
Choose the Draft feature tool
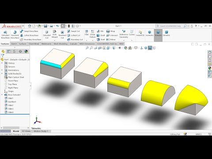(x=101, y=35)
